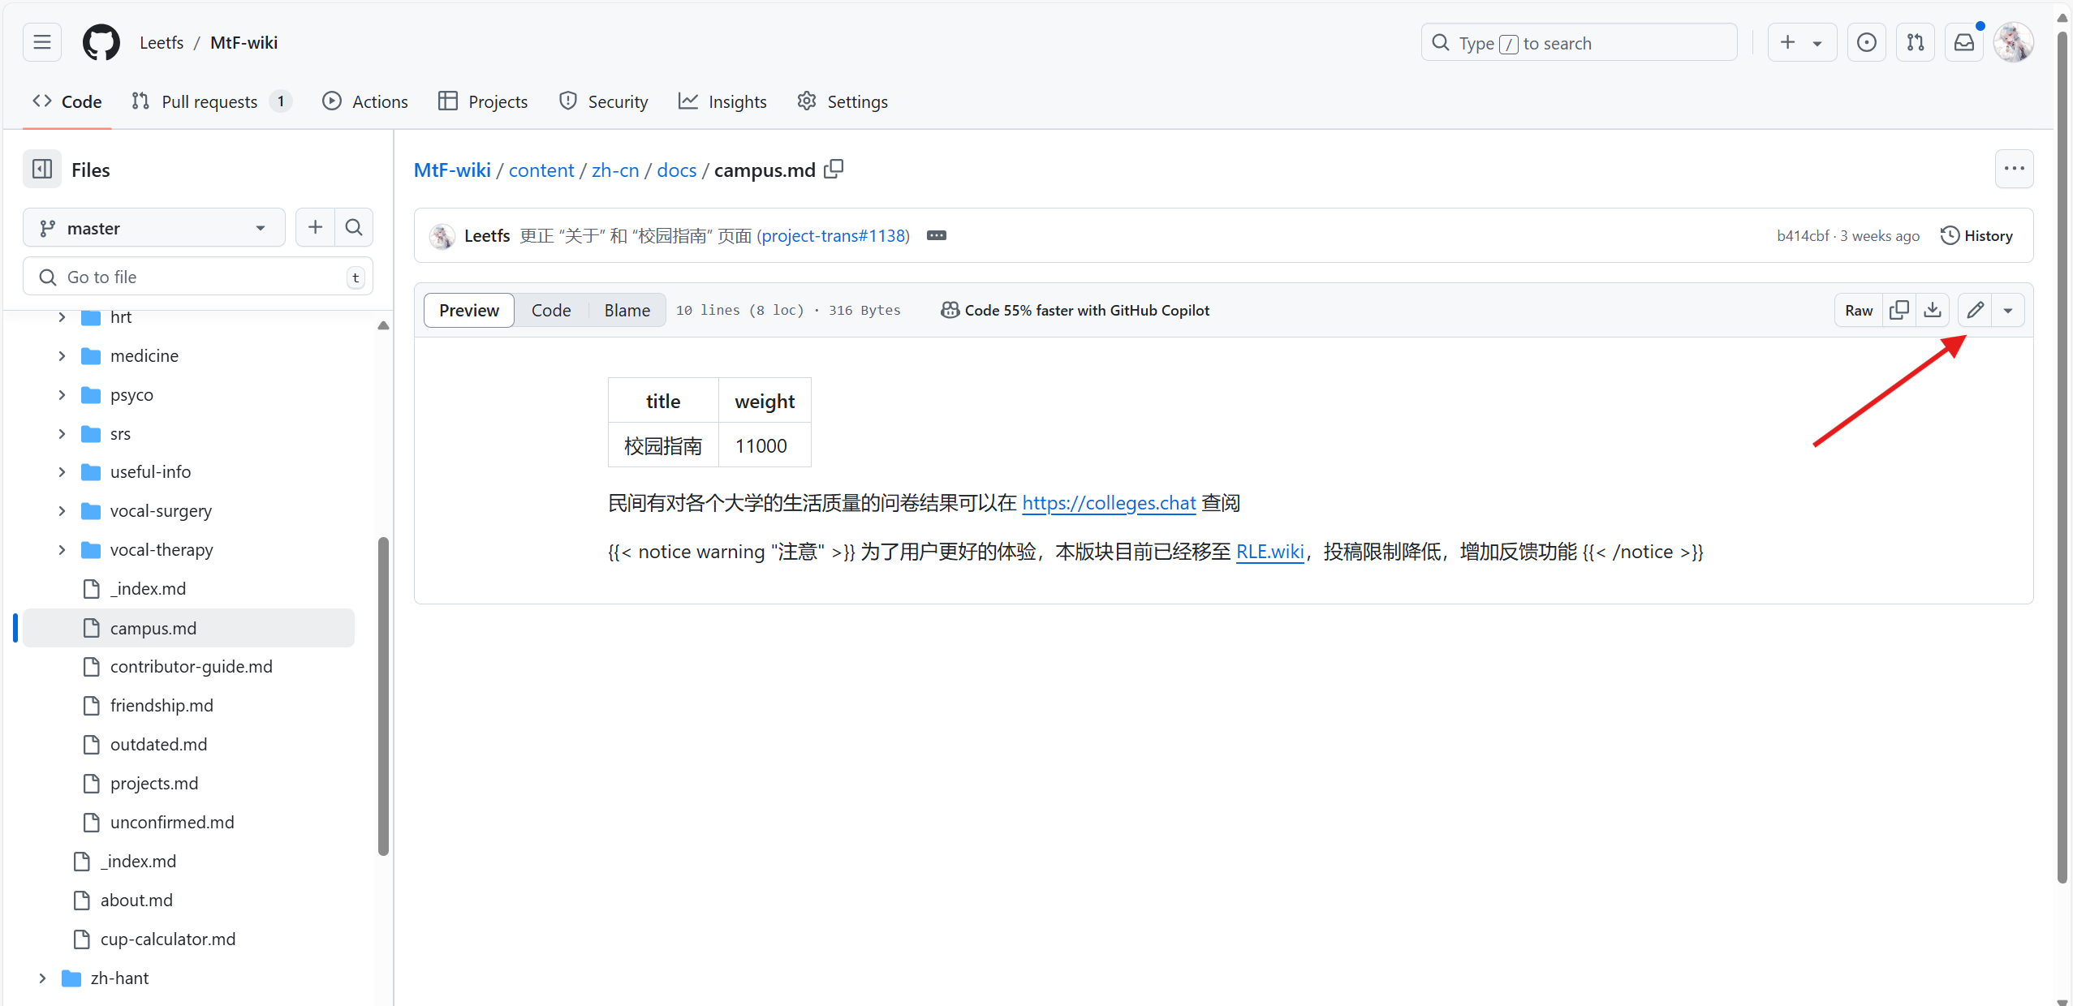Copy file path icon beside campus.md
The height and width of the screenshot is (1006, 2073).
(834, 170)
